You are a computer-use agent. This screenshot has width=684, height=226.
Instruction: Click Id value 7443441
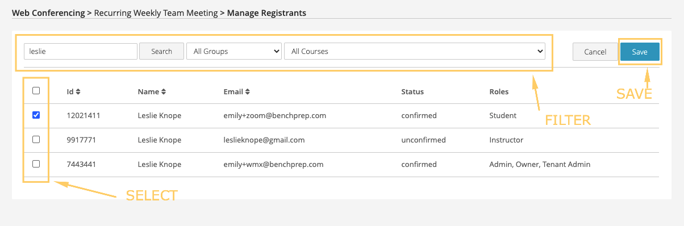(x=81, y=164)
